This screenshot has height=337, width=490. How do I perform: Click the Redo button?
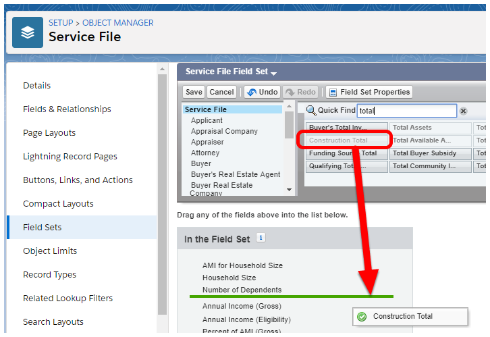(300, 92)
